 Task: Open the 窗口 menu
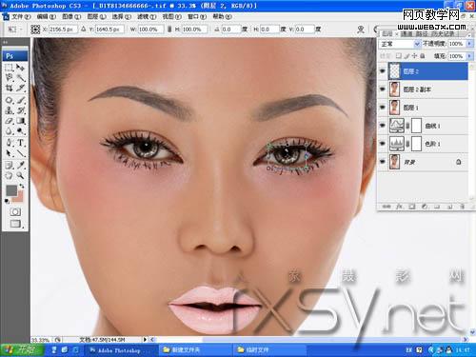[197, 16]
